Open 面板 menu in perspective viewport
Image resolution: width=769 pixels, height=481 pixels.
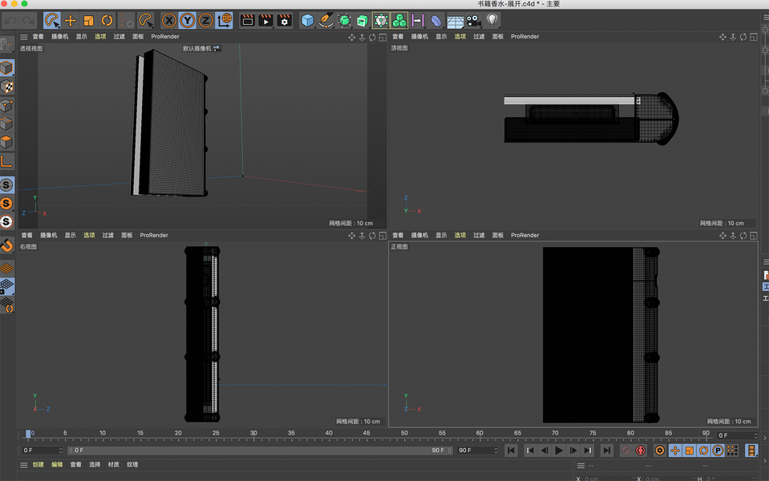coord(138,37)
